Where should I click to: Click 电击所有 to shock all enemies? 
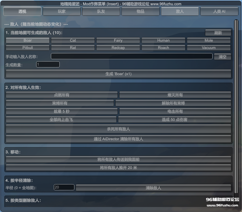175,111
